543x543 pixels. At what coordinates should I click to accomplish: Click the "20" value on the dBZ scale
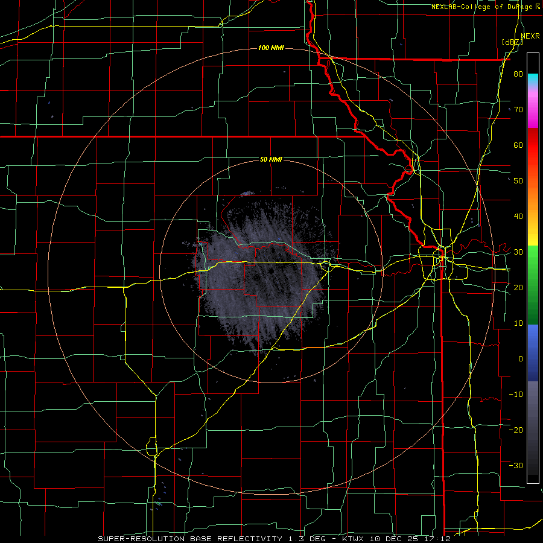518,288
